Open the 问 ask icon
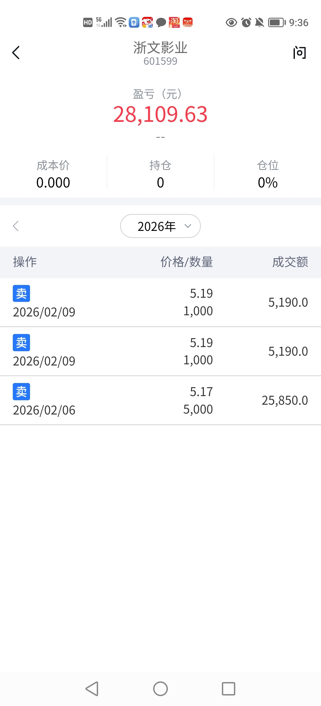The width and height of the screenshot is (321, 706). tap(299, 53)
